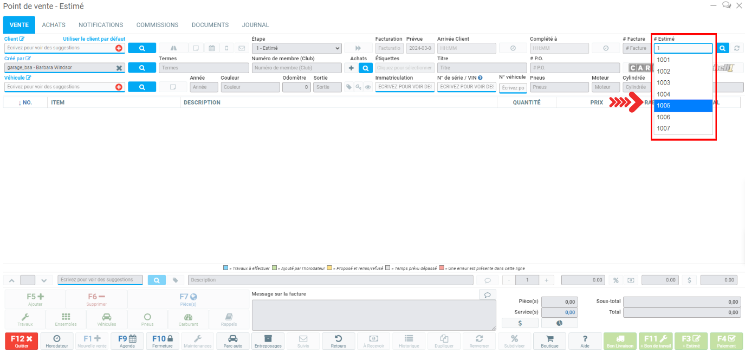Open the Horodateur time clock
This screenshot has height=353, width=745.
[x=57, y=341]
